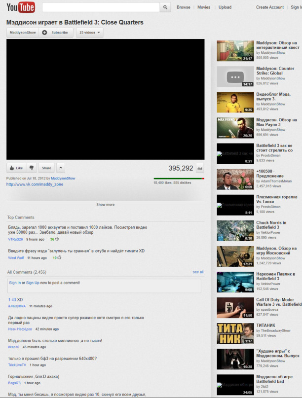The width and height of the screenshot is (302, 398).
Task: Click the likes/dislikes ratio bar
Action: point(179,179)
